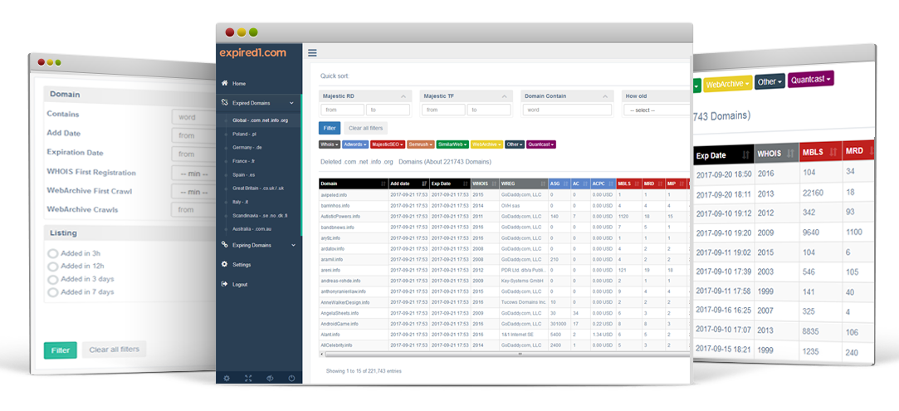Image resolution: width=899 pixels, height=411 pixels.
Task: Toggle the hamburger menu icon in the top bar
Action: pos(312,53)
